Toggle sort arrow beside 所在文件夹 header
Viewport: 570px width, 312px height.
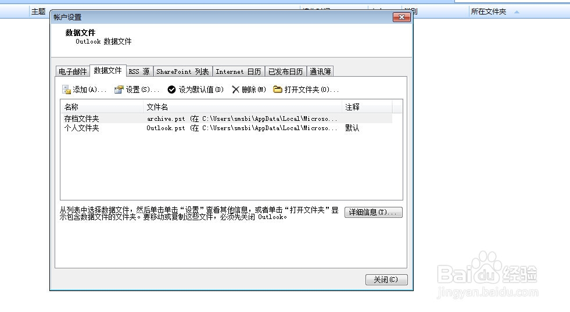point(517,12)
